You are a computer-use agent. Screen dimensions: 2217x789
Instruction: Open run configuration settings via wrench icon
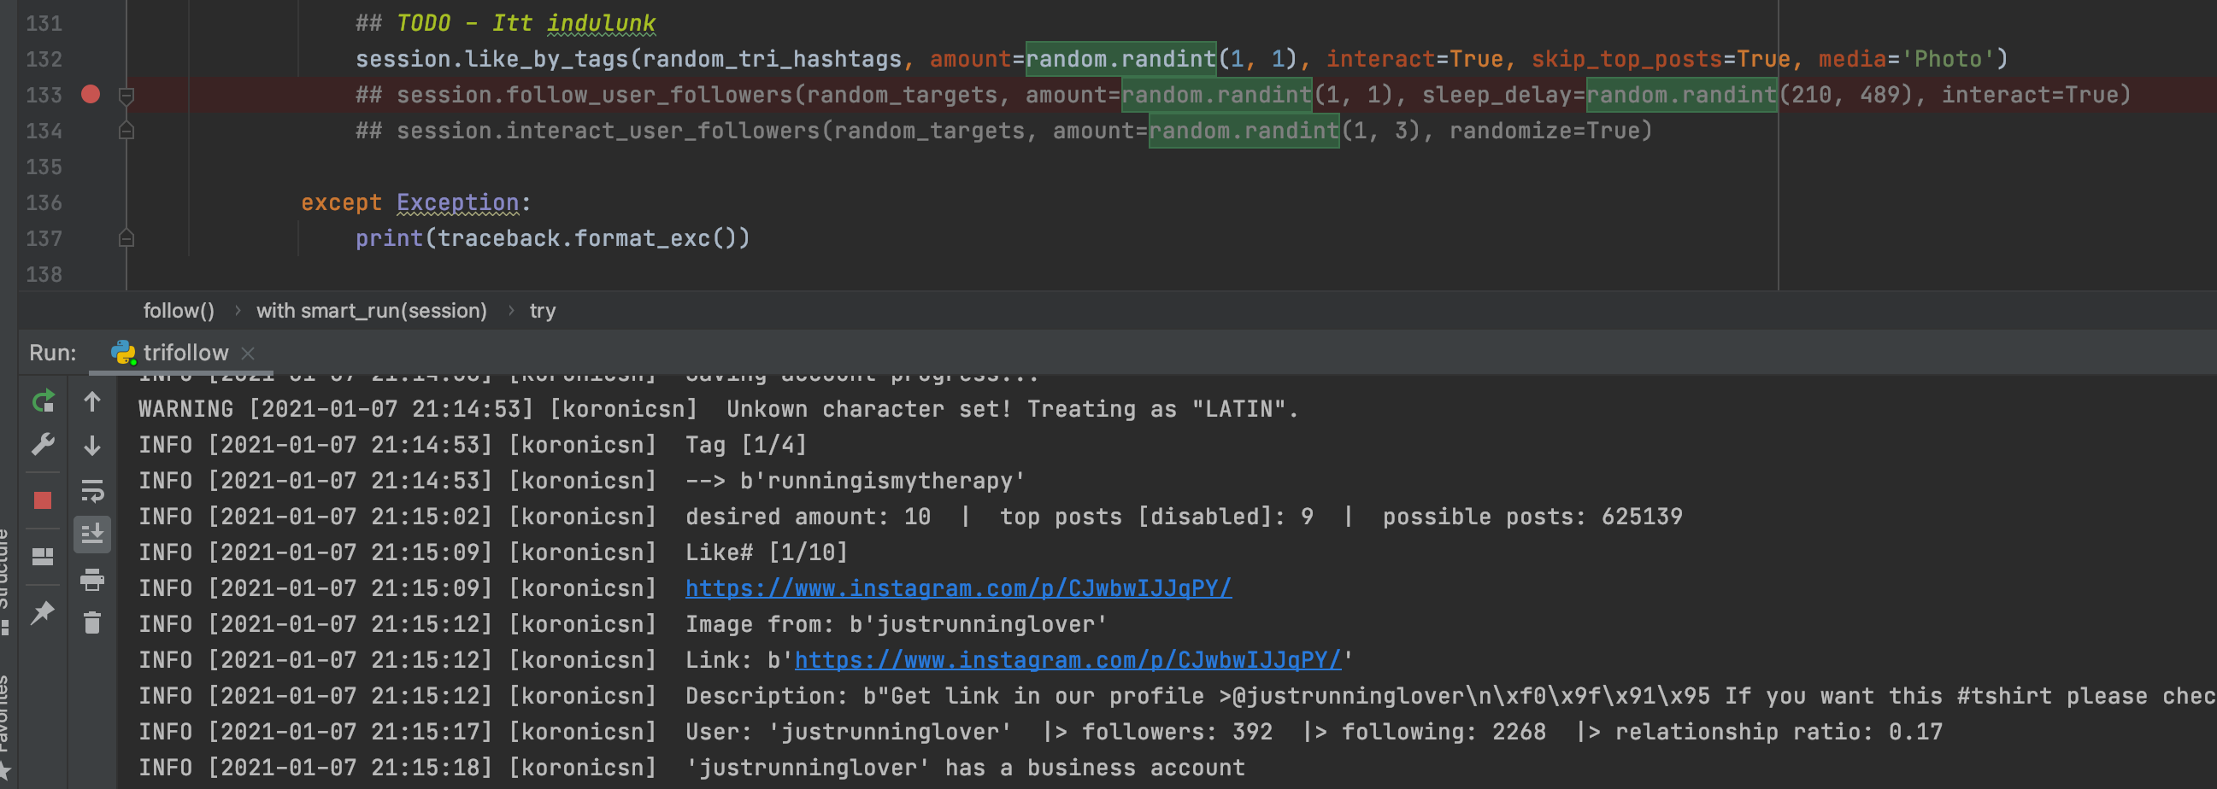click(x=41, y=443)
